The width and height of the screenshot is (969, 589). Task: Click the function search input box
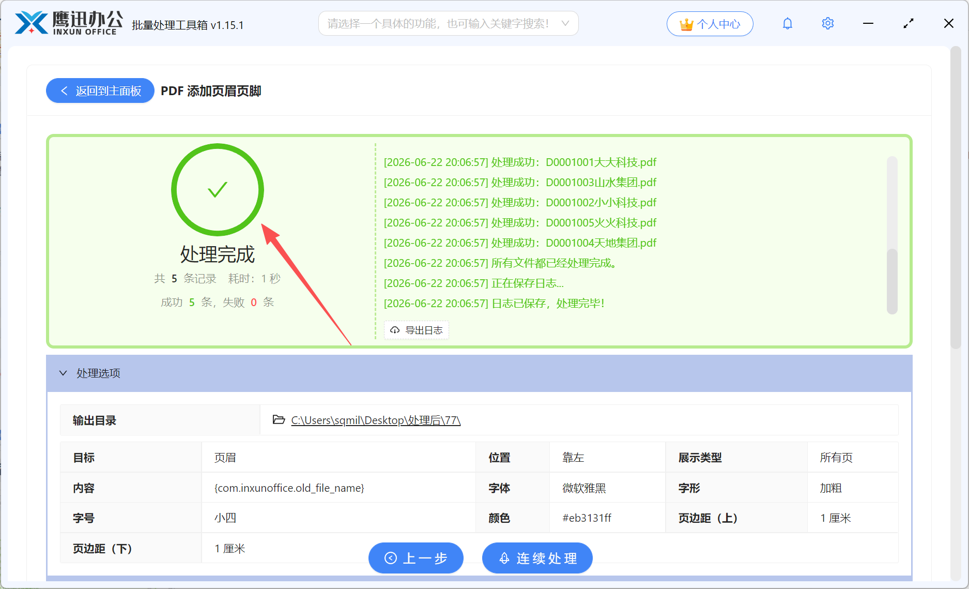pos(448,24)
